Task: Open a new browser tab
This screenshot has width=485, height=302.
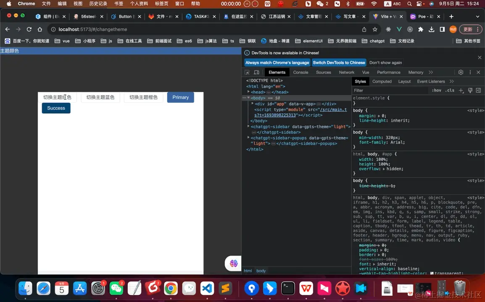Action: [x=451, y=16]
